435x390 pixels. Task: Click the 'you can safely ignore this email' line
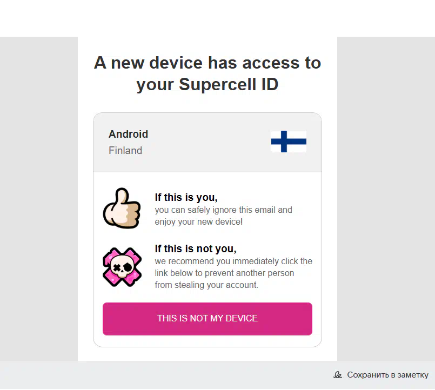(x=223, y=210)
